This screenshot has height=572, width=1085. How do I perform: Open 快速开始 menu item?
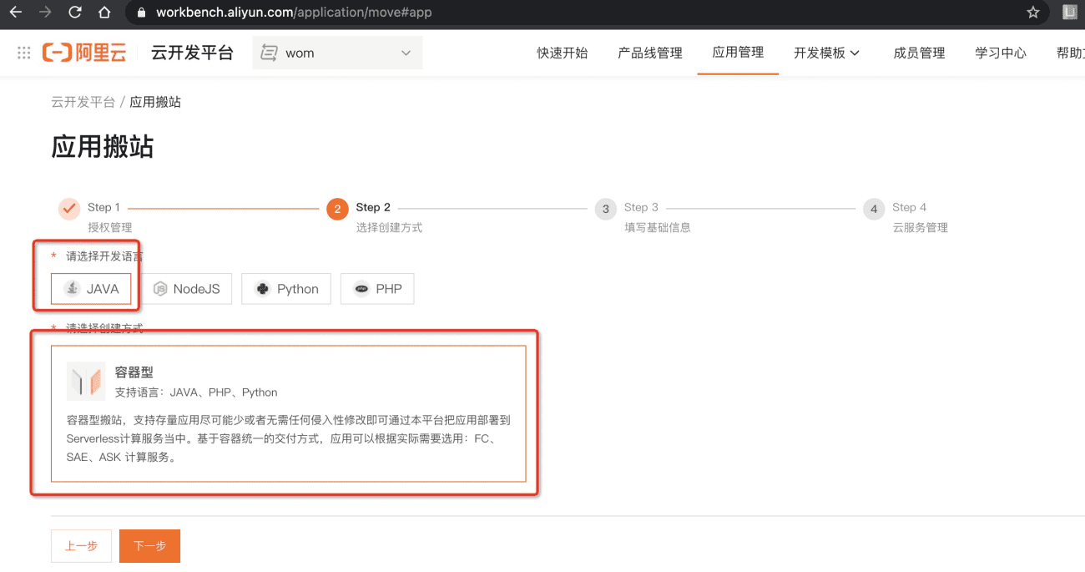(563, 53)
